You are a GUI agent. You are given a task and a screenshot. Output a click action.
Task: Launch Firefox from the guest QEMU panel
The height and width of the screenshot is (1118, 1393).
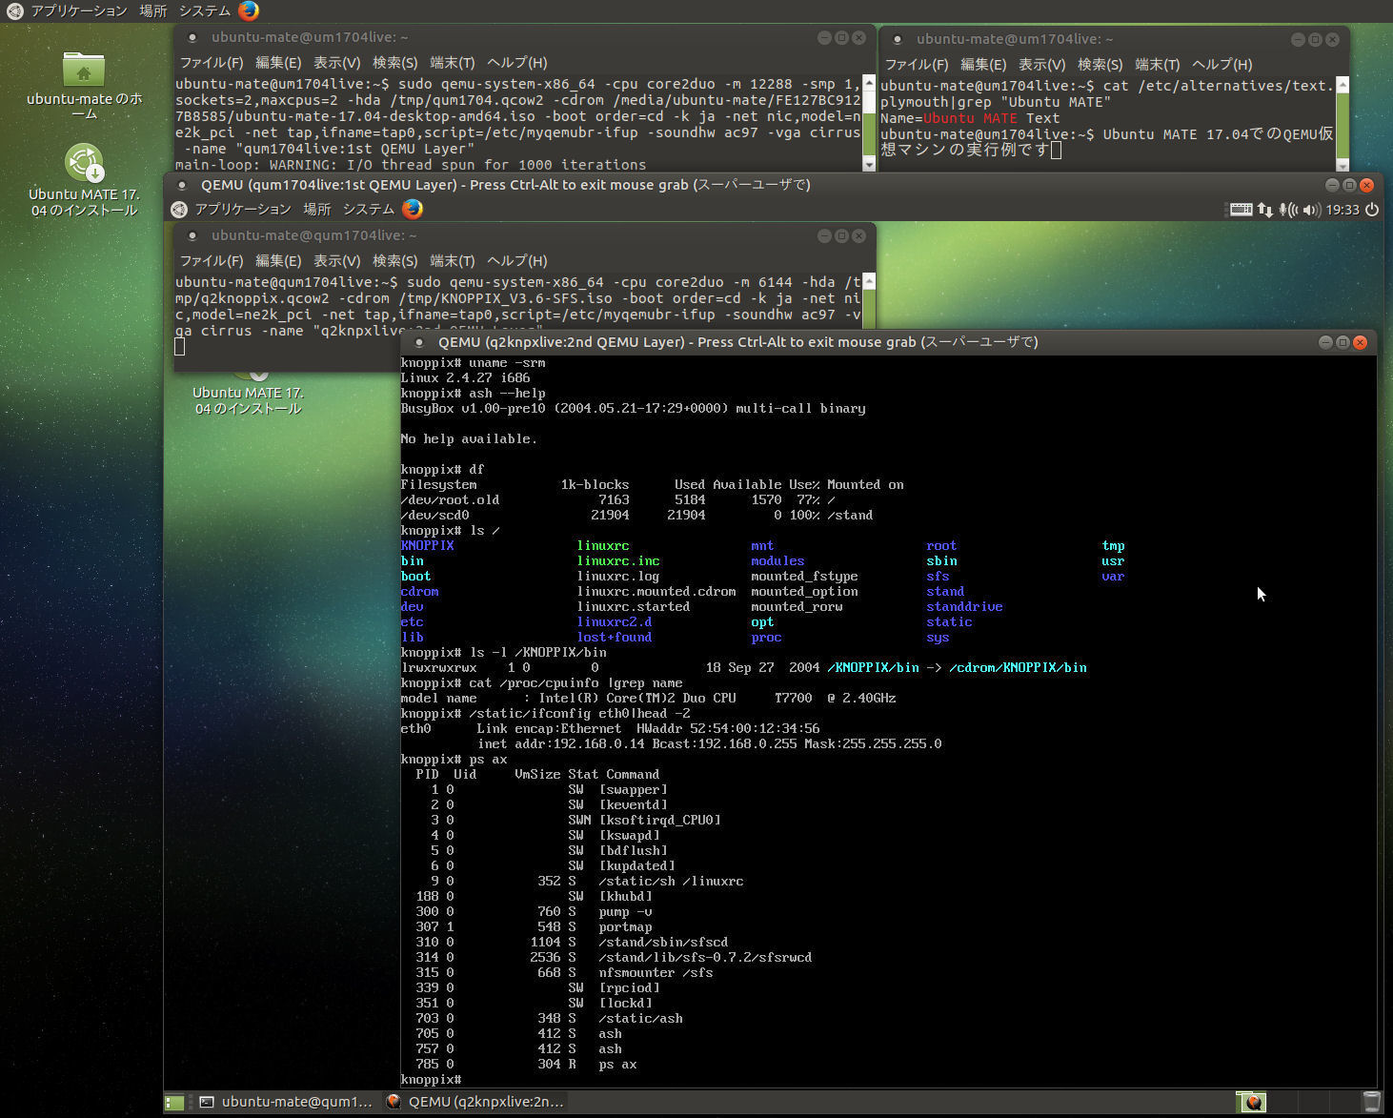click(x=413, y=209)
